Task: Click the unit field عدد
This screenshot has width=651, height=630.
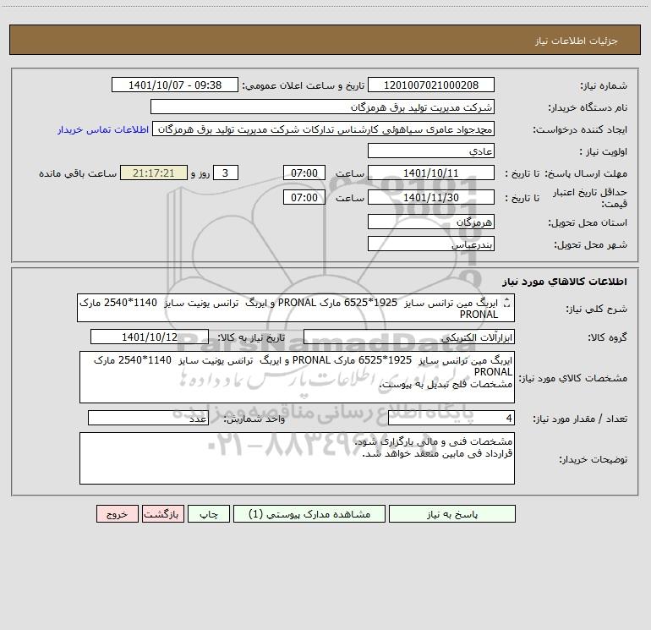Action: coord(148,419)
